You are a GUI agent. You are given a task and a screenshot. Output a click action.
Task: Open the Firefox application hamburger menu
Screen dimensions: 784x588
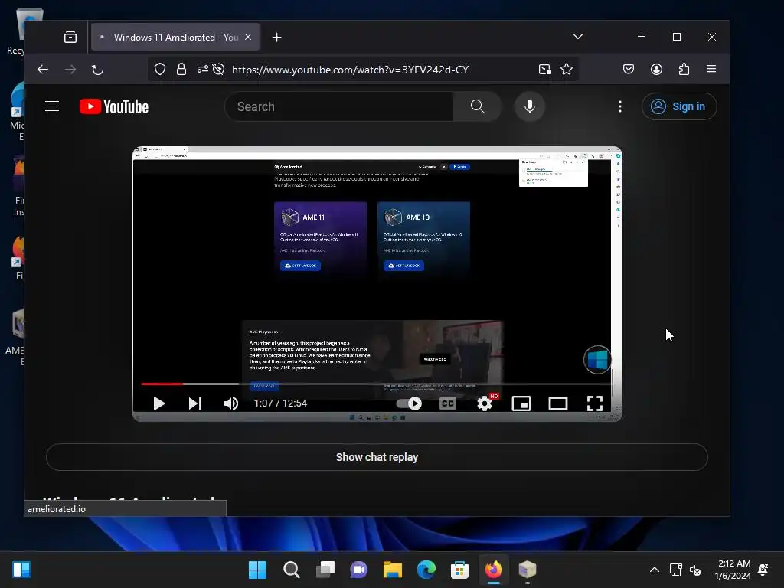711,69
